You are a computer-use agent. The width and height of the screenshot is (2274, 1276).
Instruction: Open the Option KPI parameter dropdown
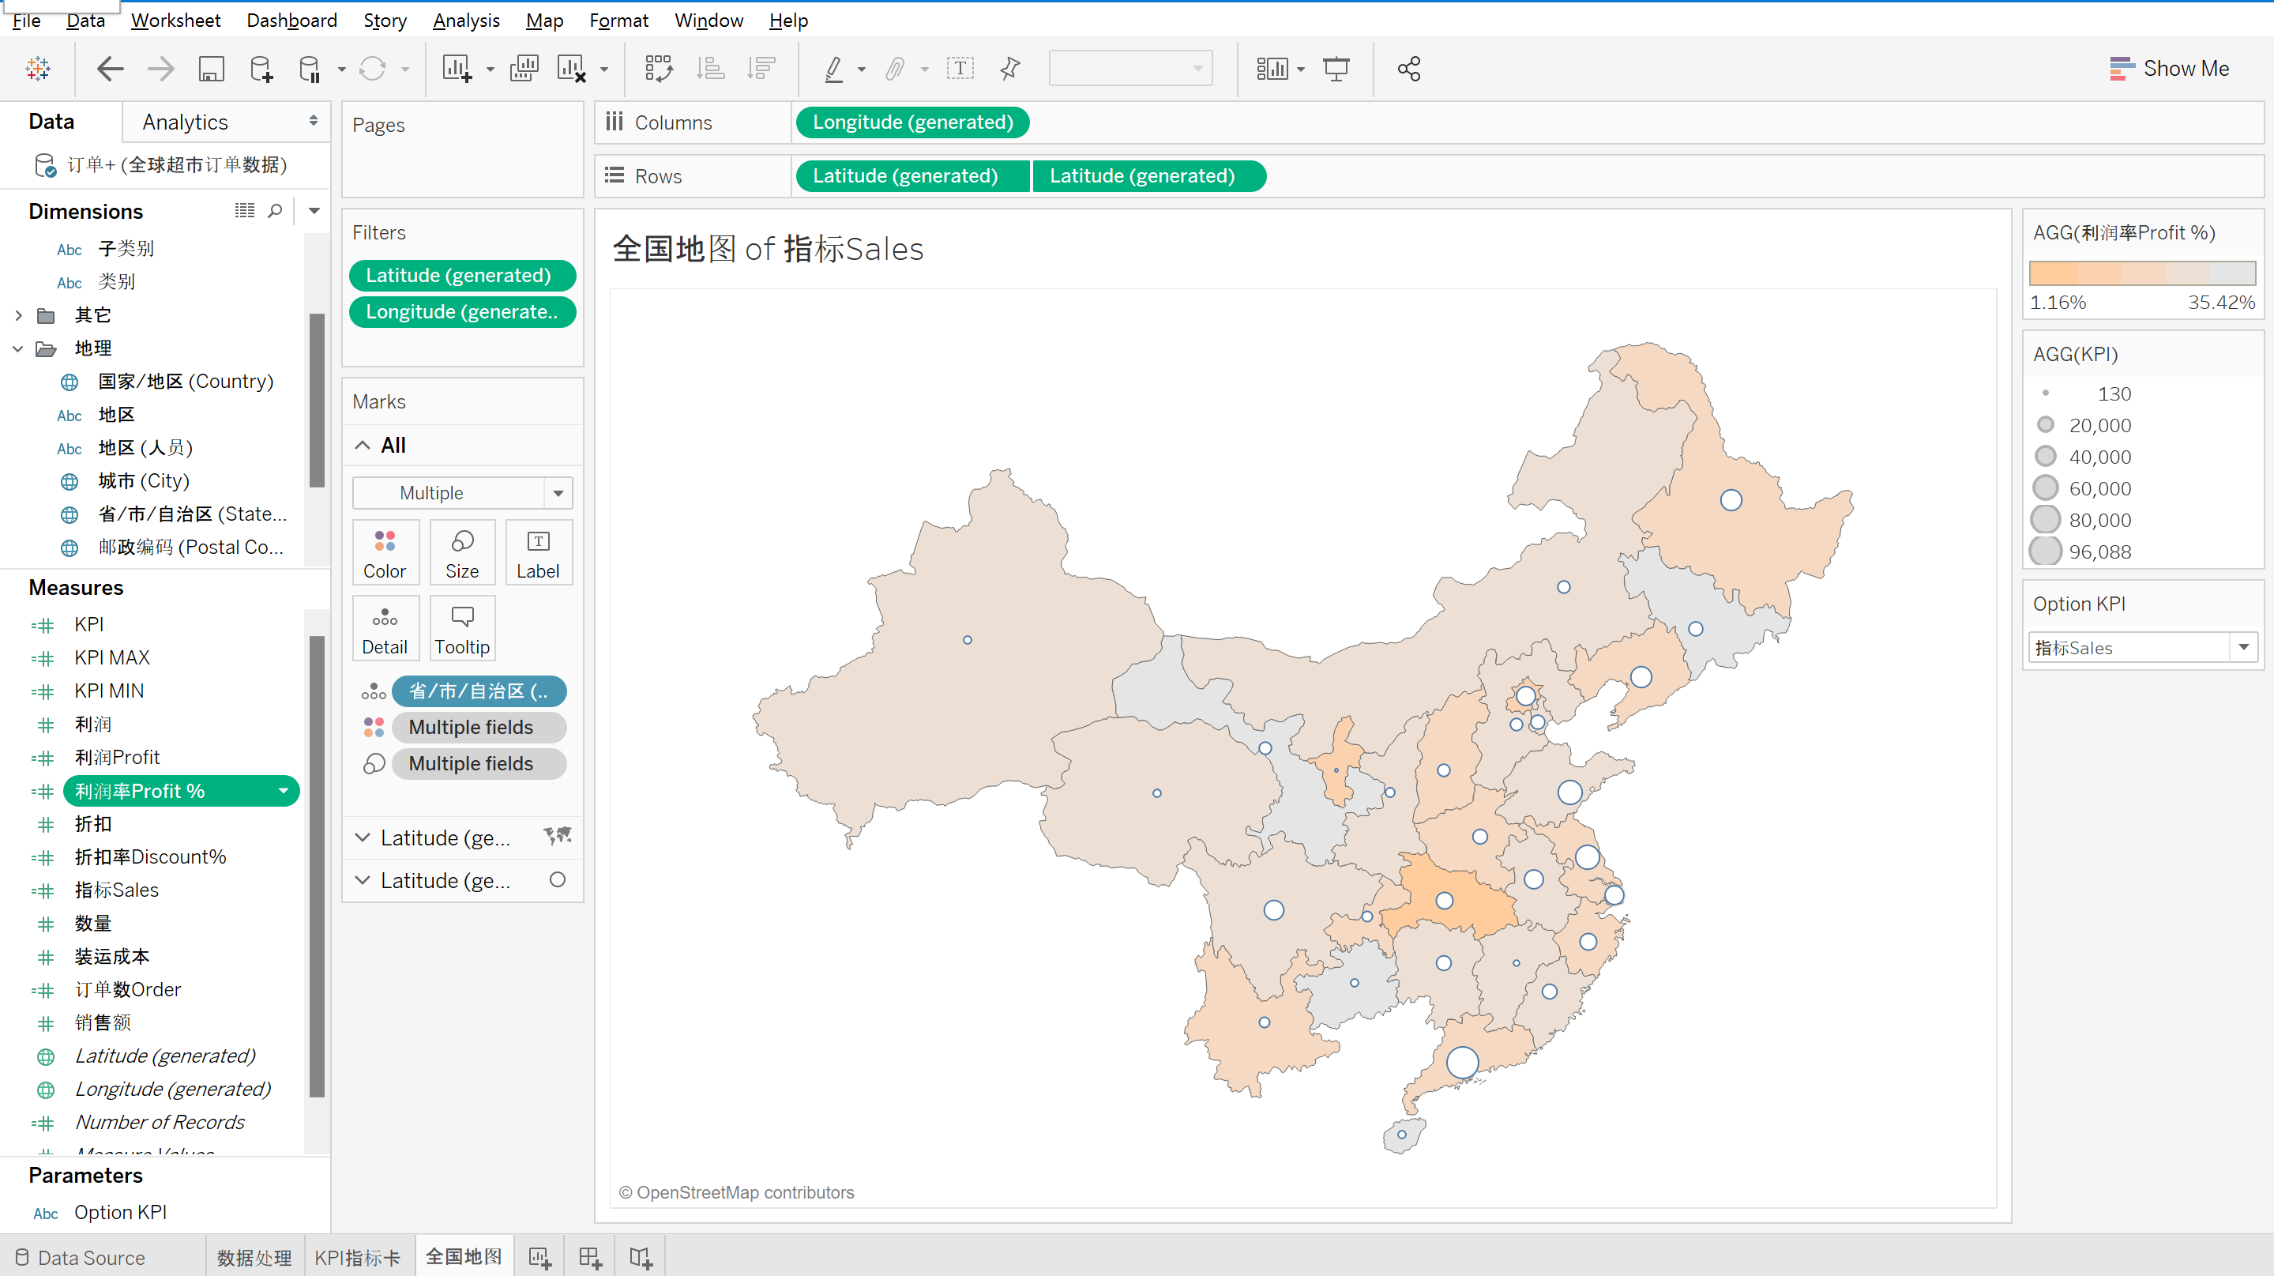click(2243, 647)
